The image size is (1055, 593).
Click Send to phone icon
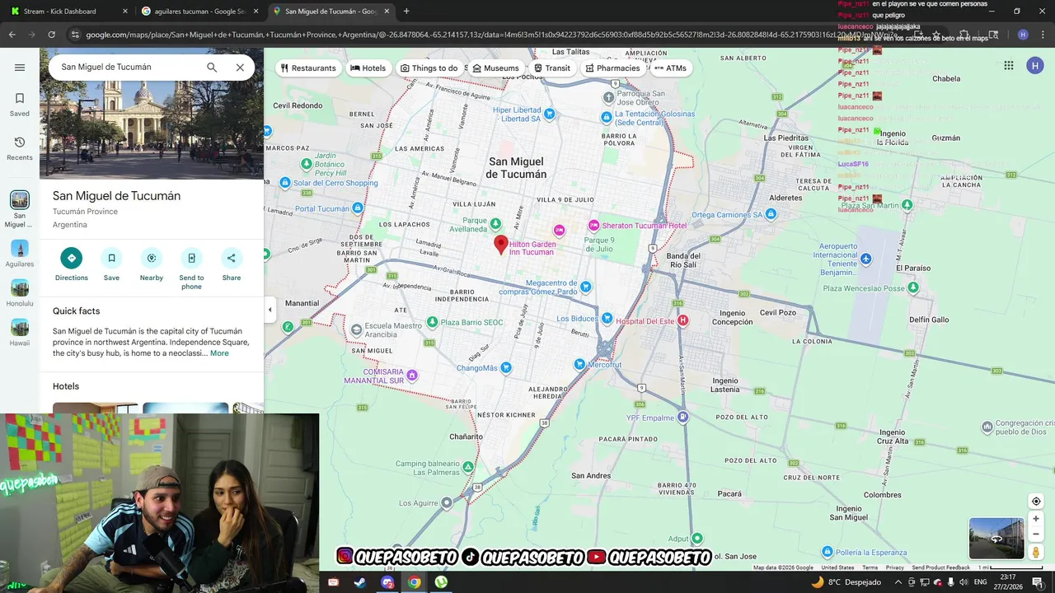pos(191,258)
